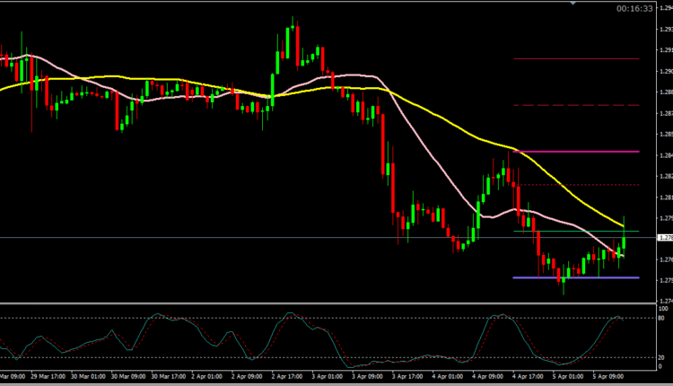The width and height of the screenshot is (673, 386).
Task: Click the topmost solid dark red level line
Action: (574, 59)
